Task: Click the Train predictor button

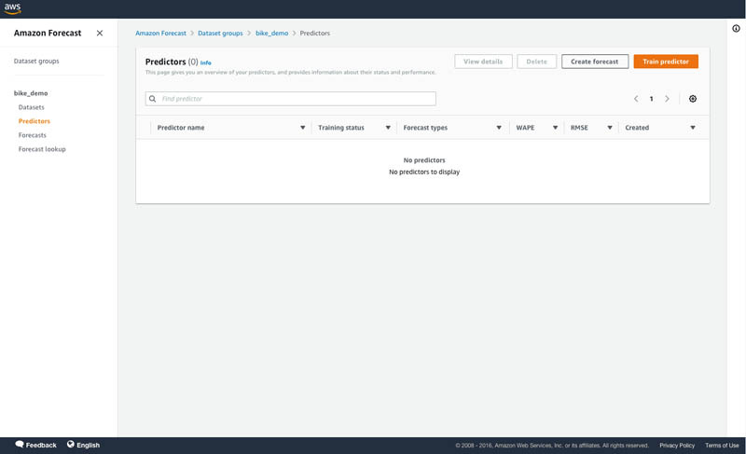Action: [666, 62]
